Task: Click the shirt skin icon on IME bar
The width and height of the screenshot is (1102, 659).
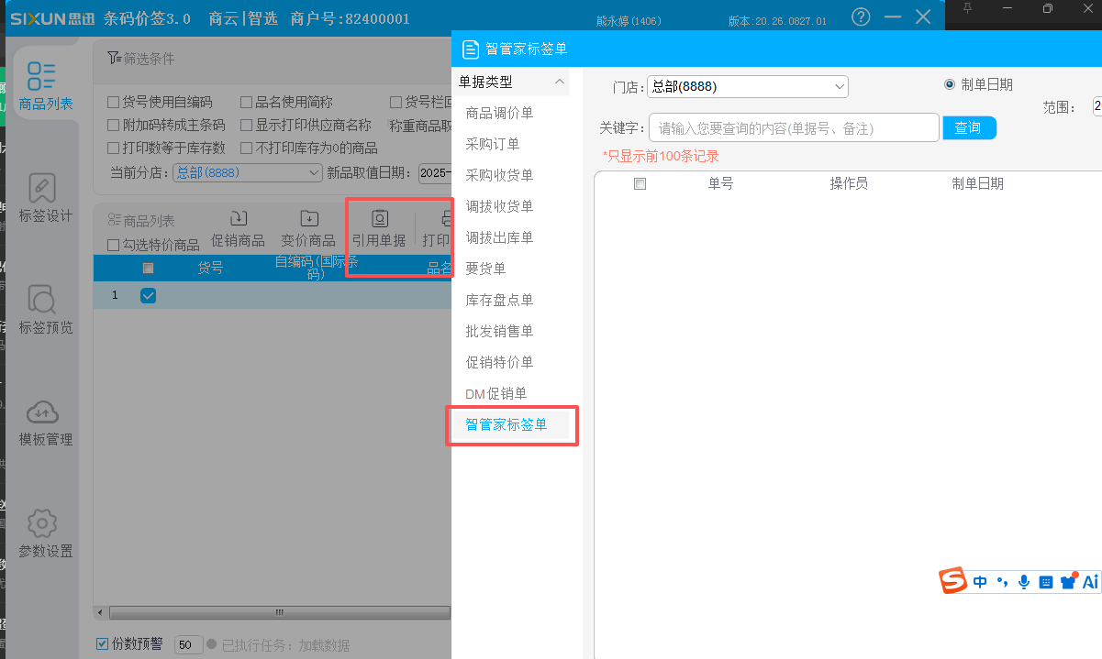Action: pyautogui.click(x=1068, y=582)
